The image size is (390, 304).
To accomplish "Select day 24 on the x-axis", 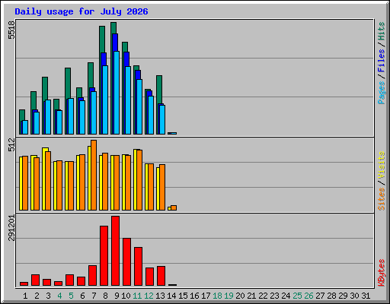I will point(286,296).
